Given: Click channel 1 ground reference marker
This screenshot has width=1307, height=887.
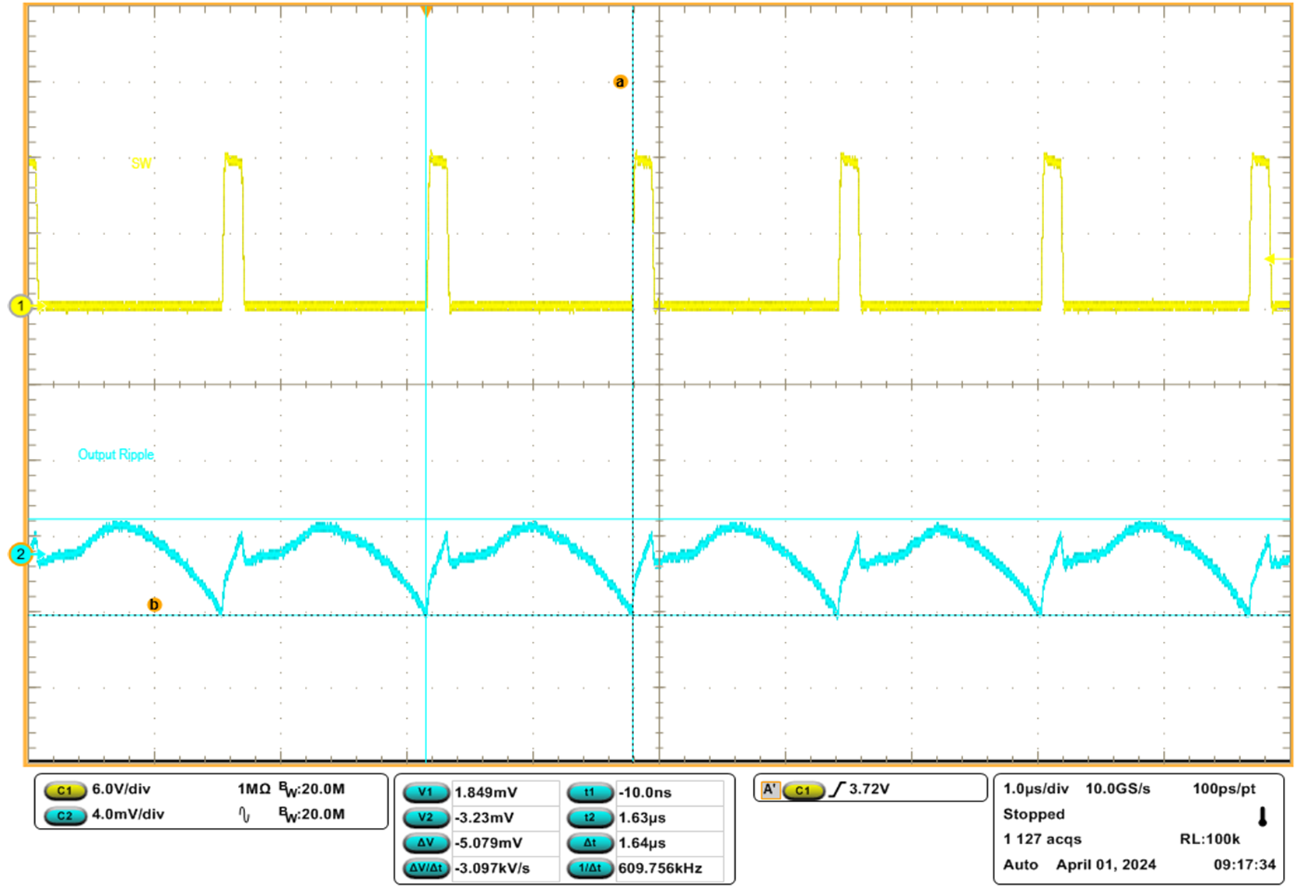Looking at the screenshot, I should pos(20,306).
